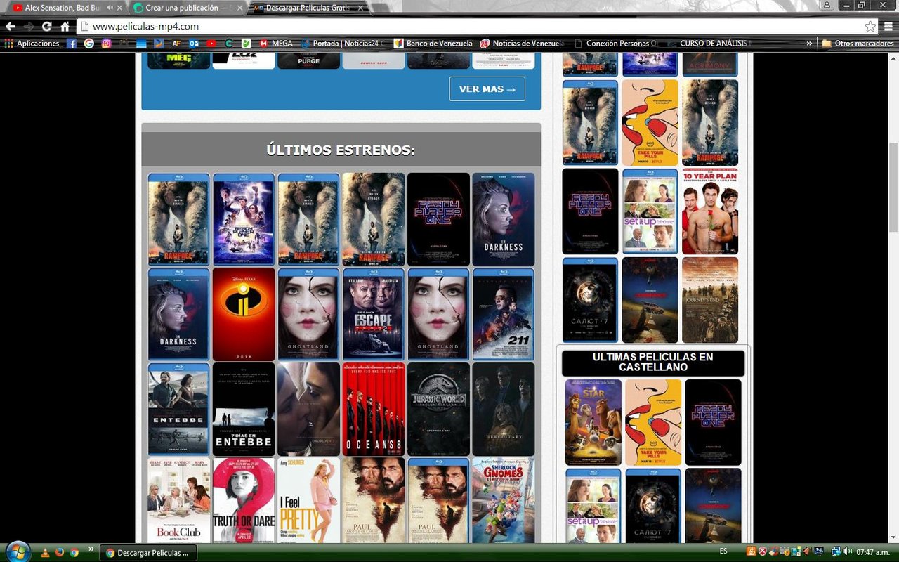
Task: Open the Google bookmark icon
Action: (89, 44)
